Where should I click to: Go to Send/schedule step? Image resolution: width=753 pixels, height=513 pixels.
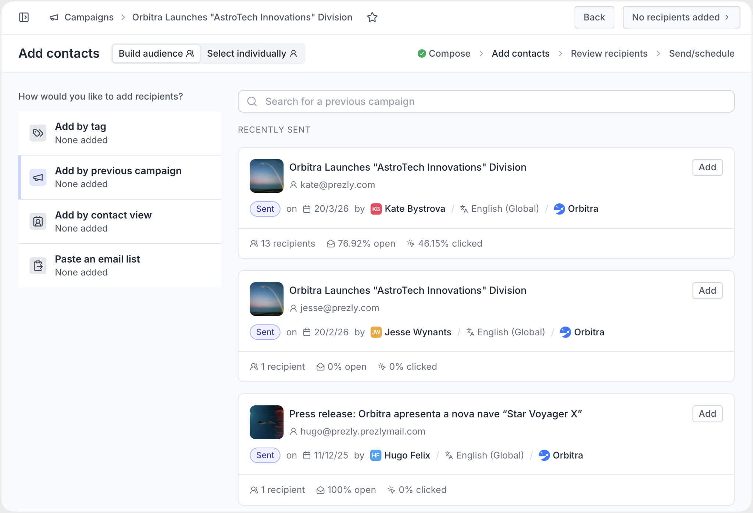702,54
